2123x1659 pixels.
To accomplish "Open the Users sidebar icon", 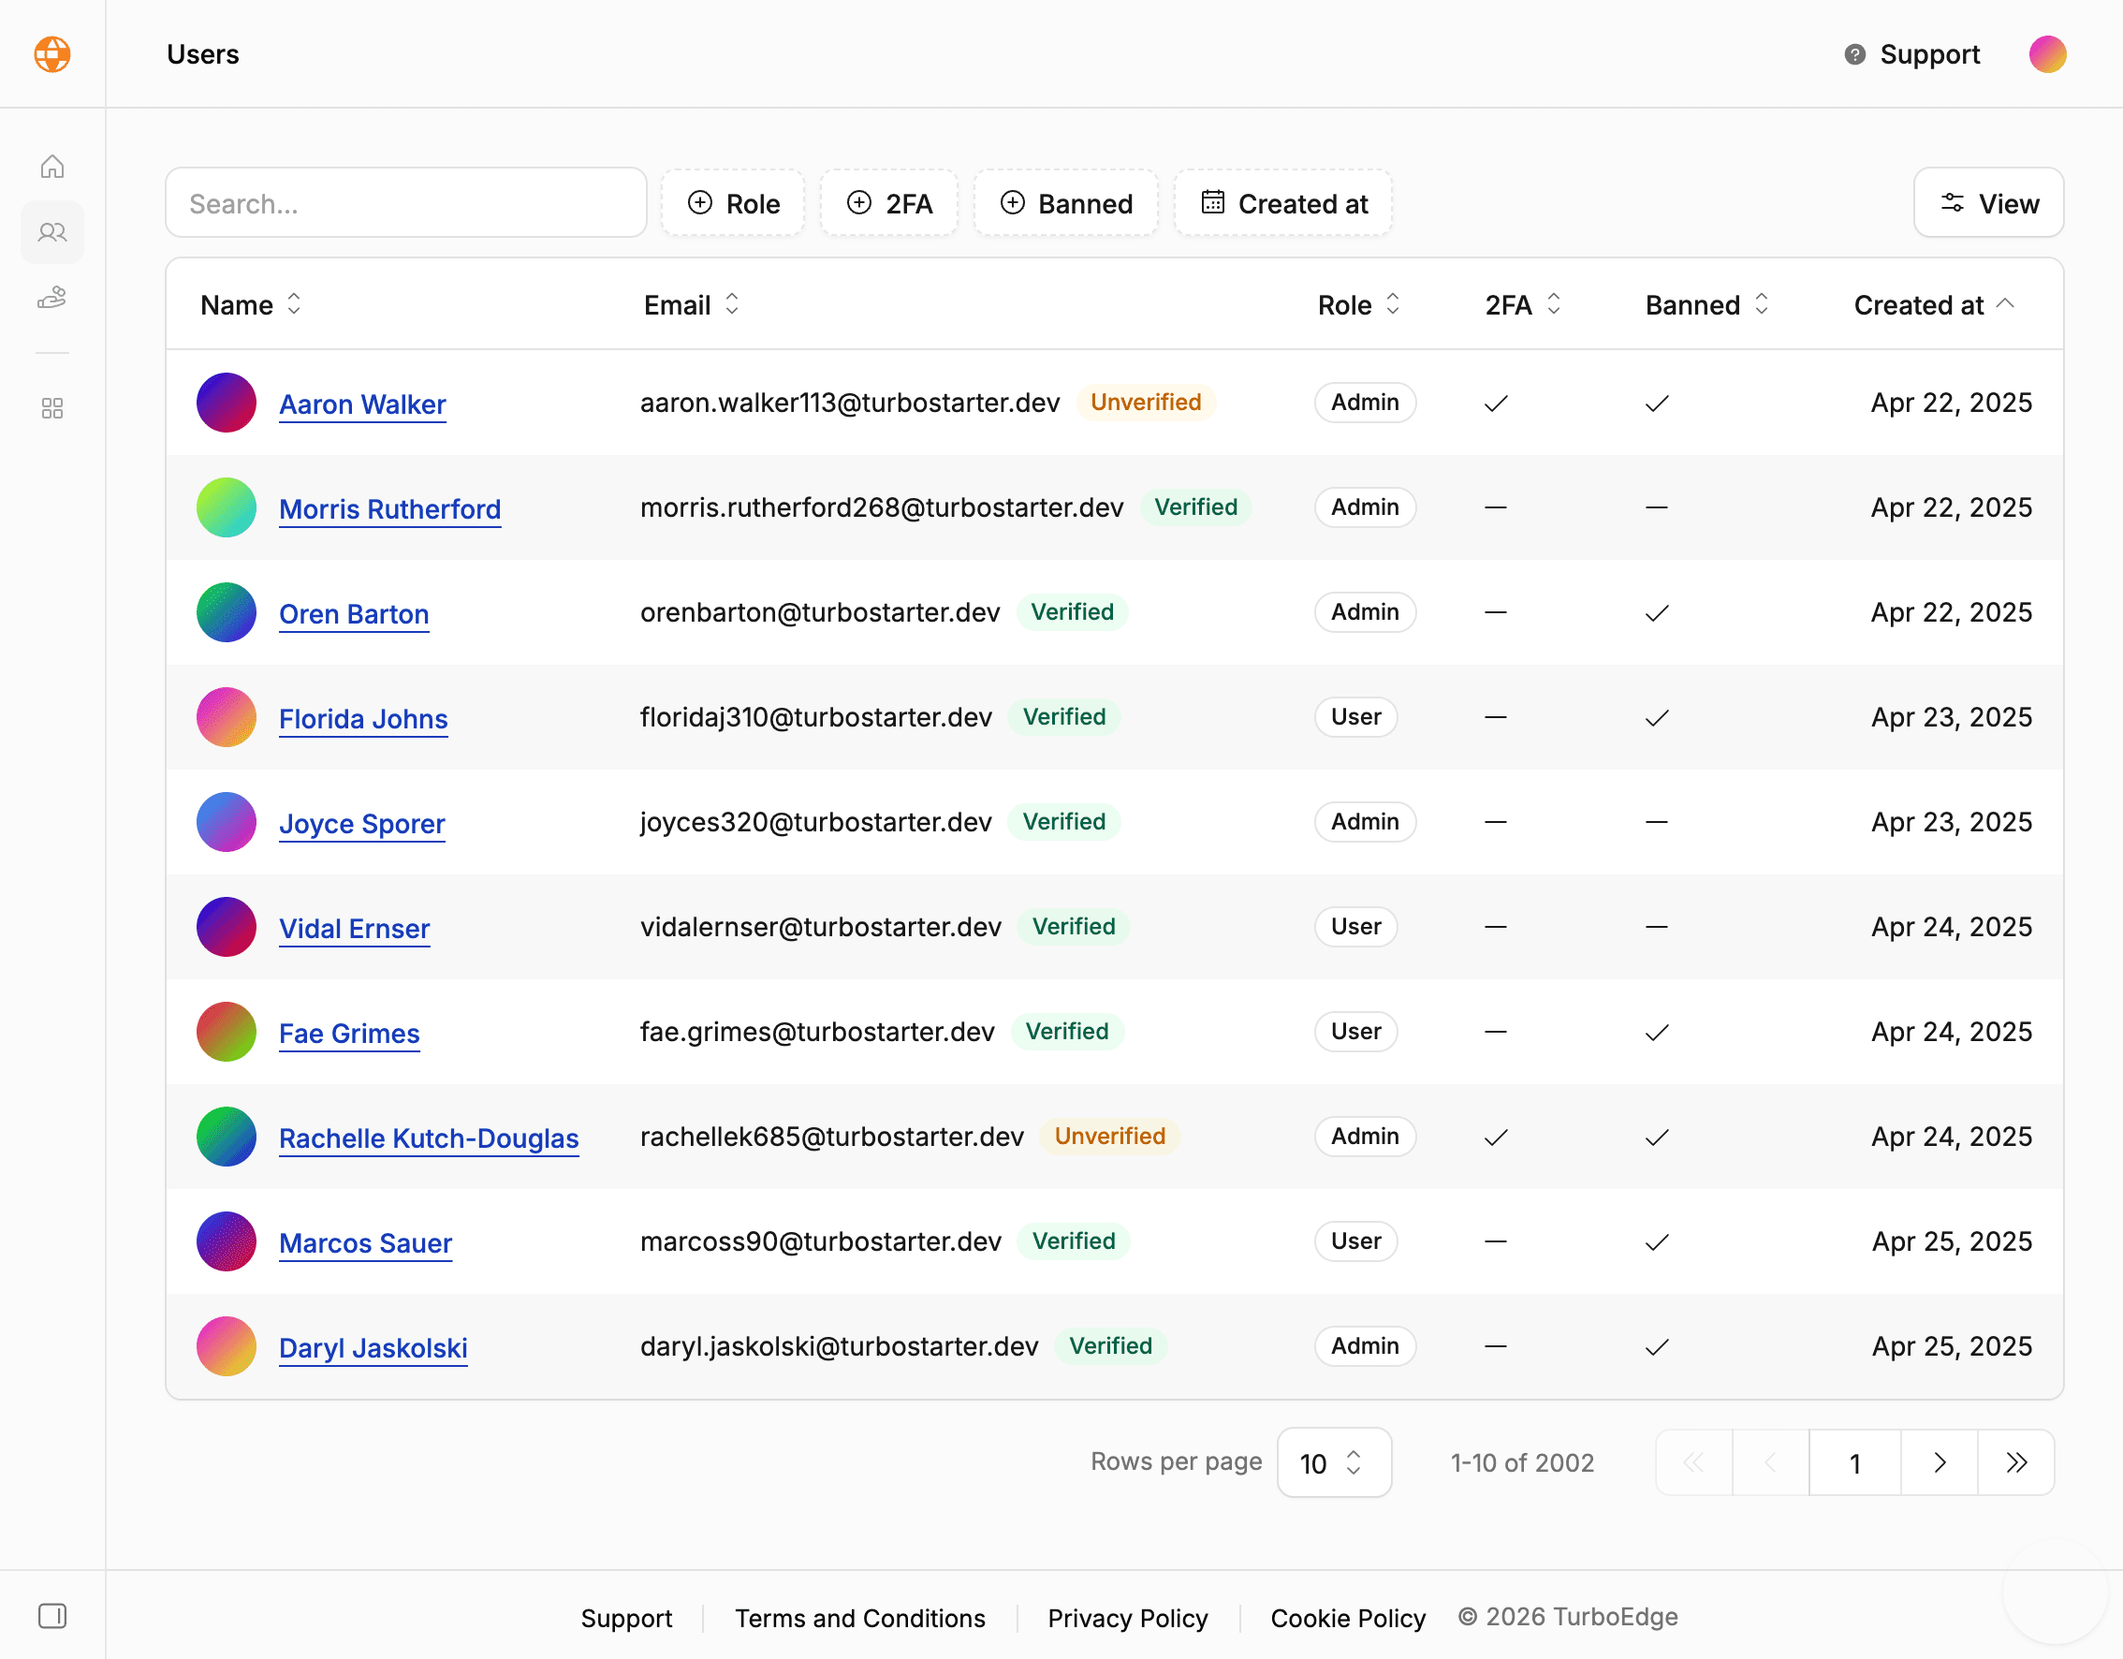I will pyautogui.click(x=52, y=231).
